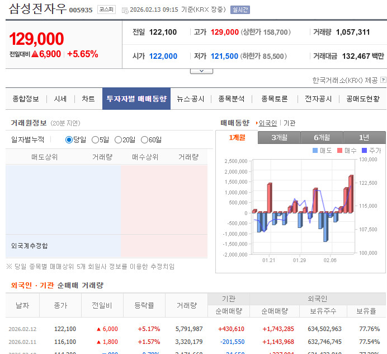Select the 당일 radio button
This screenshot has width=387, height=354.
[69, 140]
